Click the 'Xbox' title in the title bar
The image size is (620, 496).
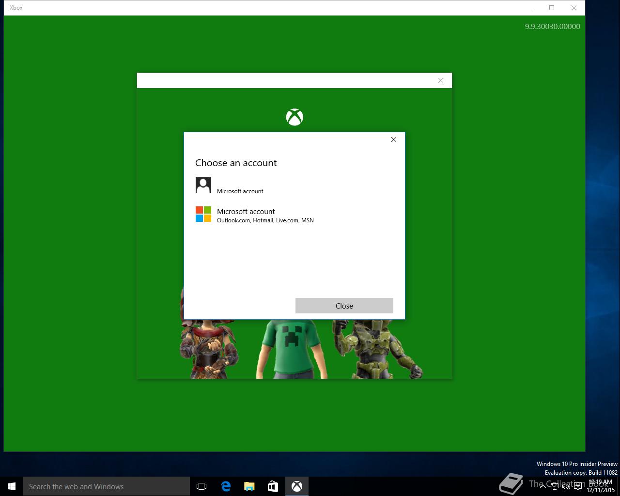click(x=16, y=8)
